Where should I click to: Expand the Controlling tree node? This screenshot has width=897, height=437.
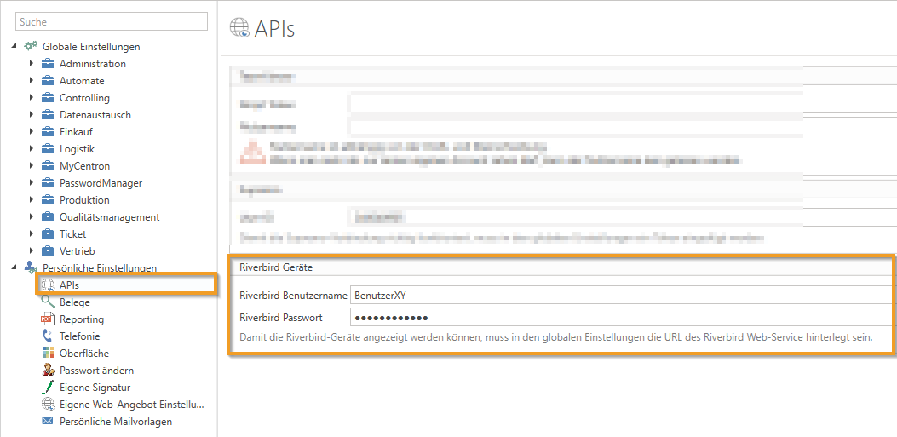31,98
